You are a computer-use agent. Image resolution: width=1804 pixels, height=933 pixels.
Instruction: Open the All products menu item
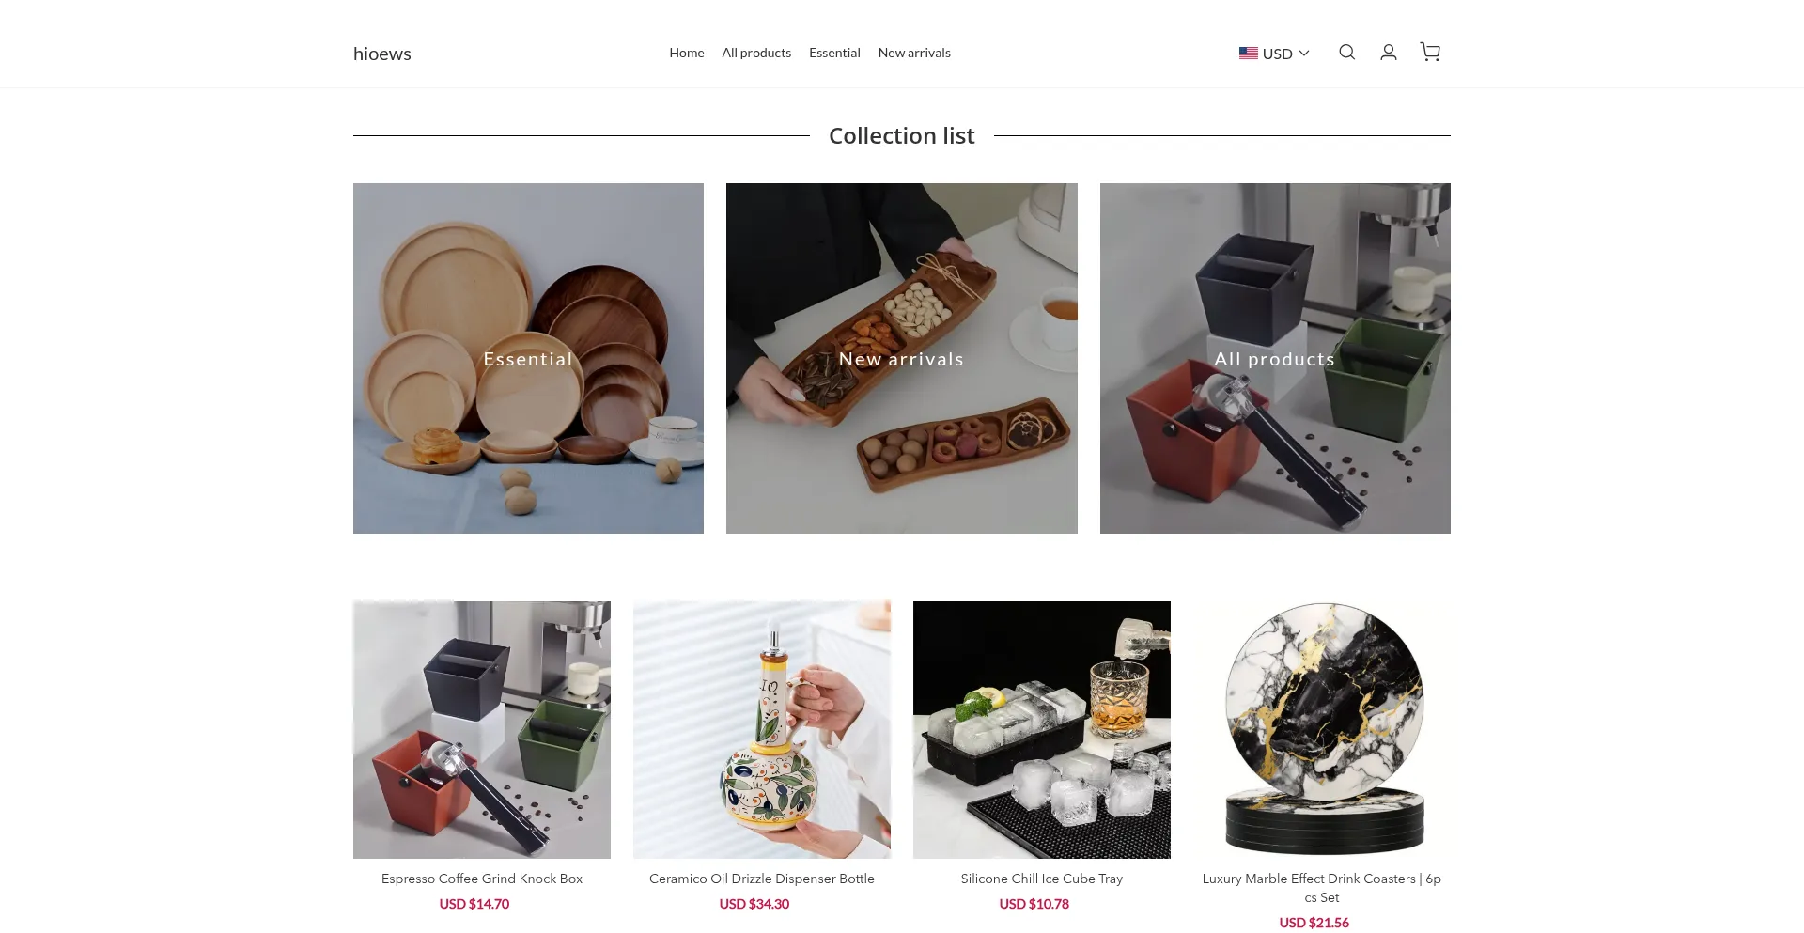[x=756, y=53]
